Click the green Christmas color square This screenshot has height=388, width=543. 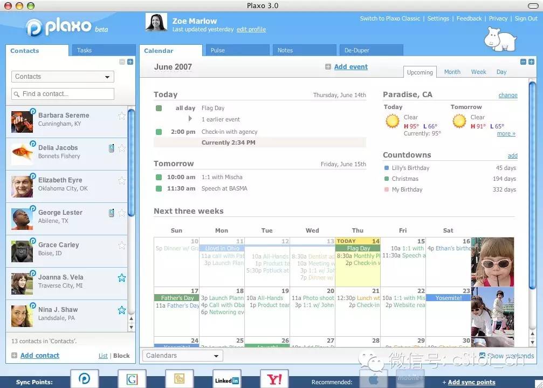click(x=387, y=179)
